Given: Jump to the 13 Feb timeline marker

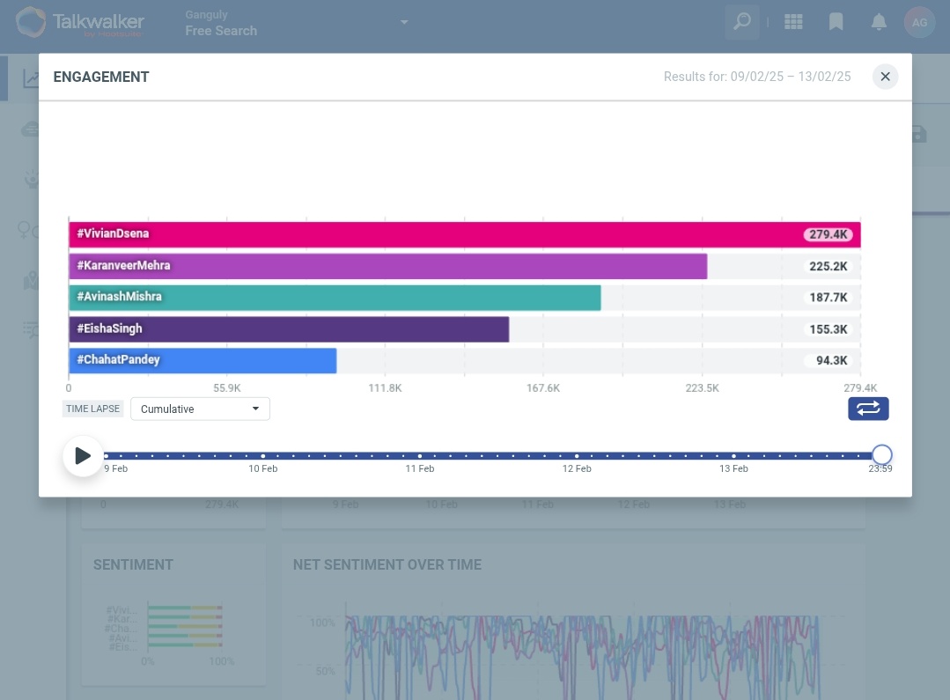Looking at the screenshot, I should [x=733, y=456].
